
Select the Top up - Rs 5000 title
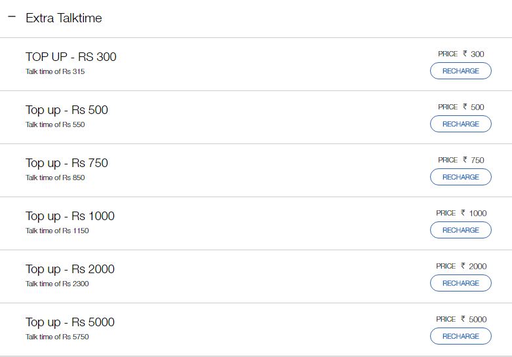(70, 322)
